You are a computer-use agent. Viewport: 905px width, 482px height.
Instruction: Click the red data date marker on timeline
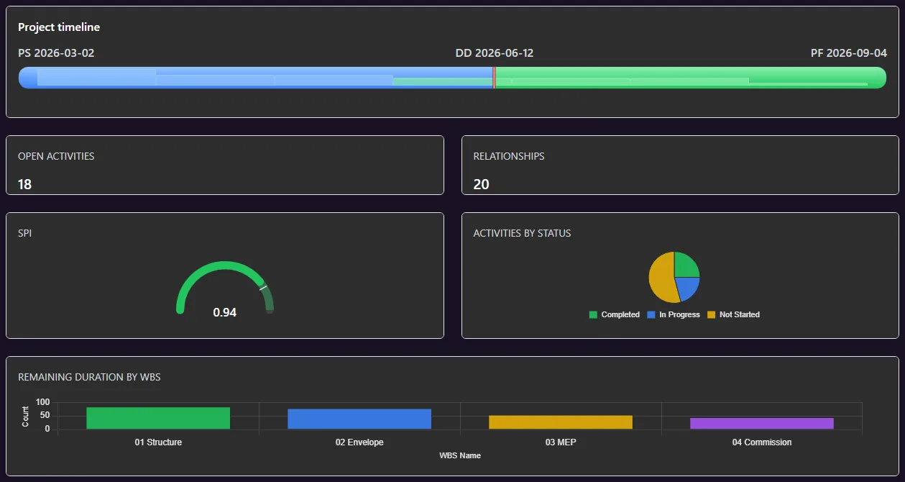click(494, 78)
